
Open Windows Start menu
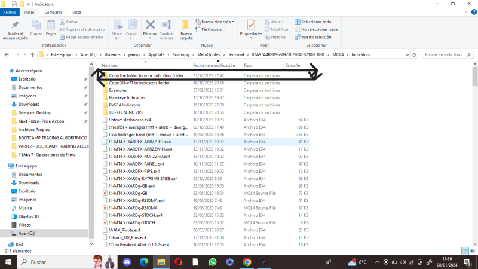tap(8, 262)
